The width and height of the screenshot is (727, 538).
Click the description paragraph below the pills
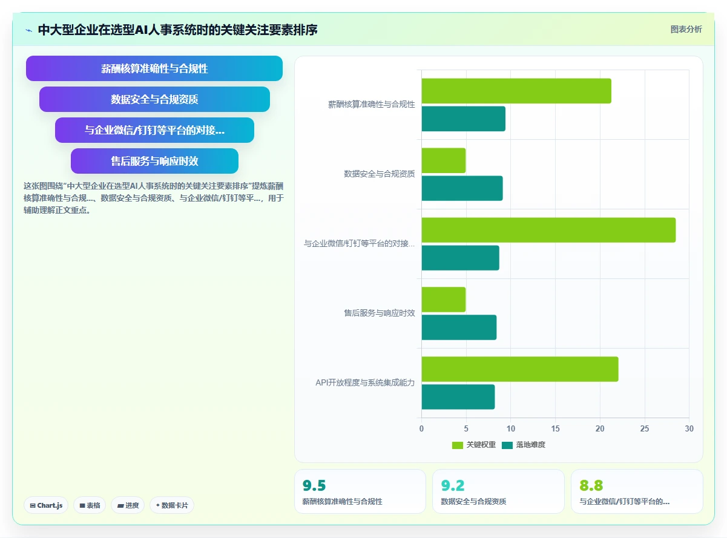pyautogui.click(x=153, y=198)
